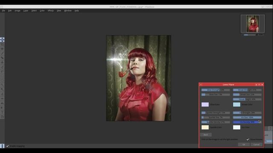Screen dimensions: 273x153
Task: Click the Sparkle Density slider
Action: coord(215,122)
